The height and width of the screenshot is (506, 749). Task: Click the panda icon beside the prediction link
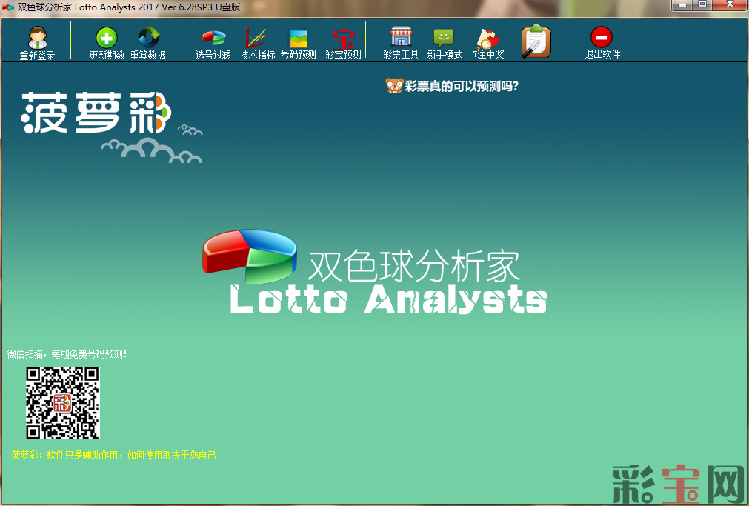tap(394, 86)
